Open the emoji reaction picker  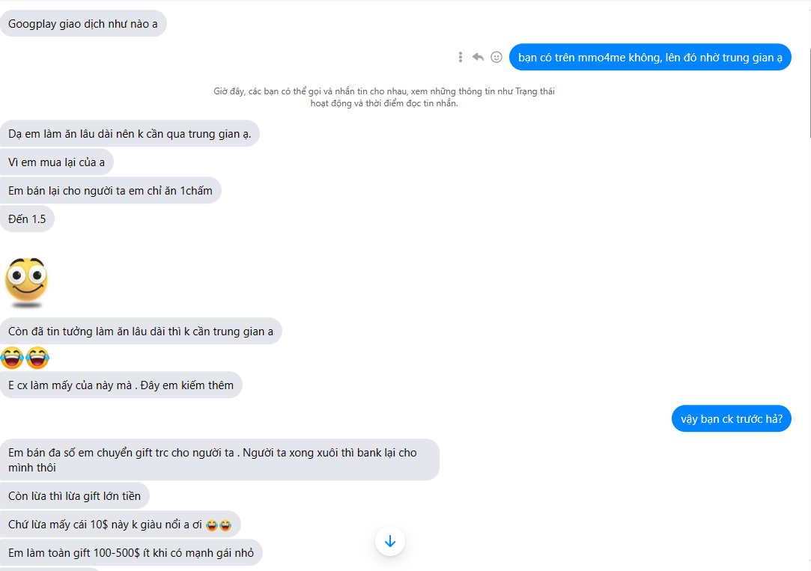coord(496,57)
